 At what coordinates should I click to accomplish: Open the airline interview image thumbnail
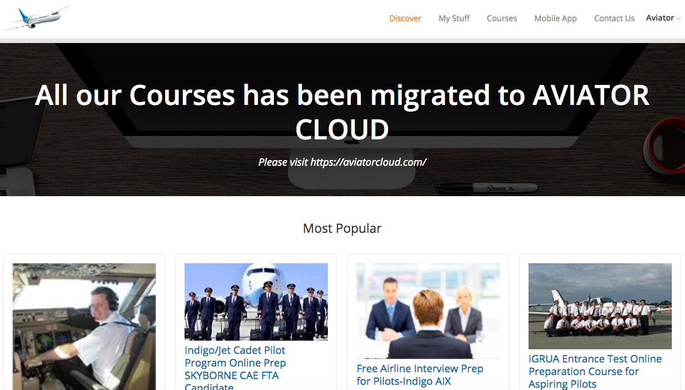[x=428, y=311]
